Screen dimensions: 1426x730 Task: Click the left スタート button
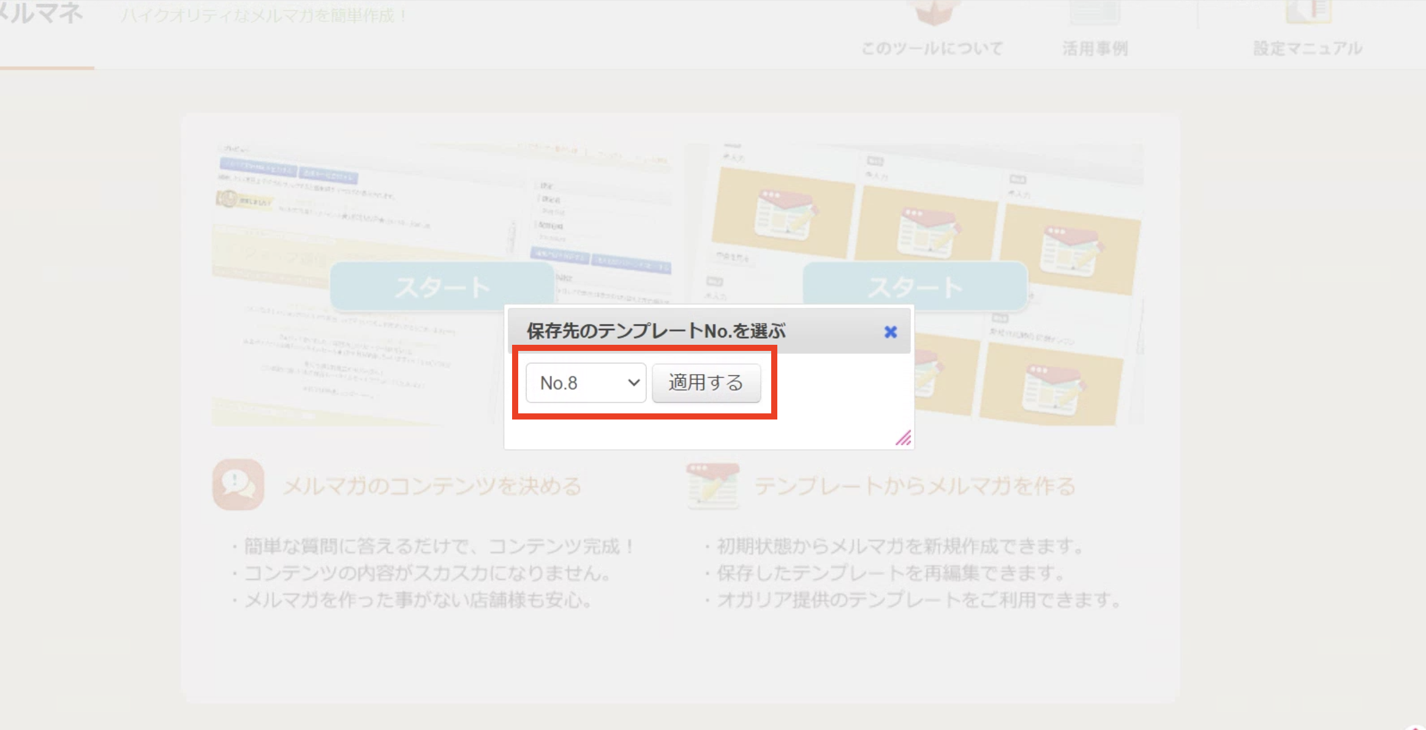point(442,287)
